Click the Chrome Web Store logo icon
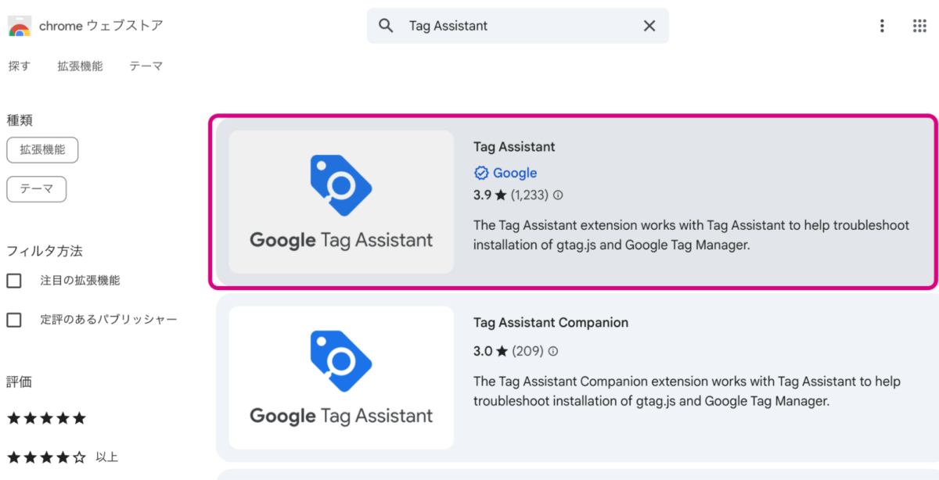 [x=20, y=26]
